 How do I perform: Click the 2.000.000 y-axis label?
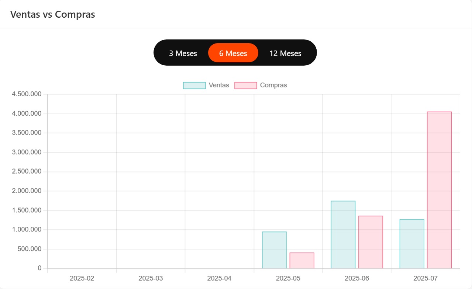(x=27, y=191)
